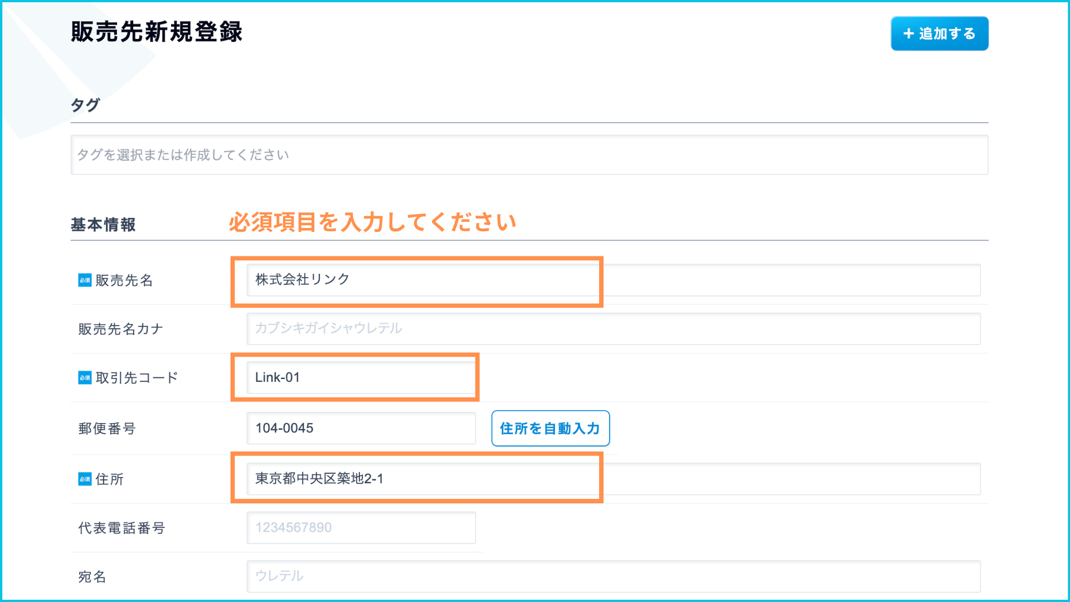Click the required badge icon beside 住所
This screenshot has width=1070, height=602.
[x=85, y=479]
